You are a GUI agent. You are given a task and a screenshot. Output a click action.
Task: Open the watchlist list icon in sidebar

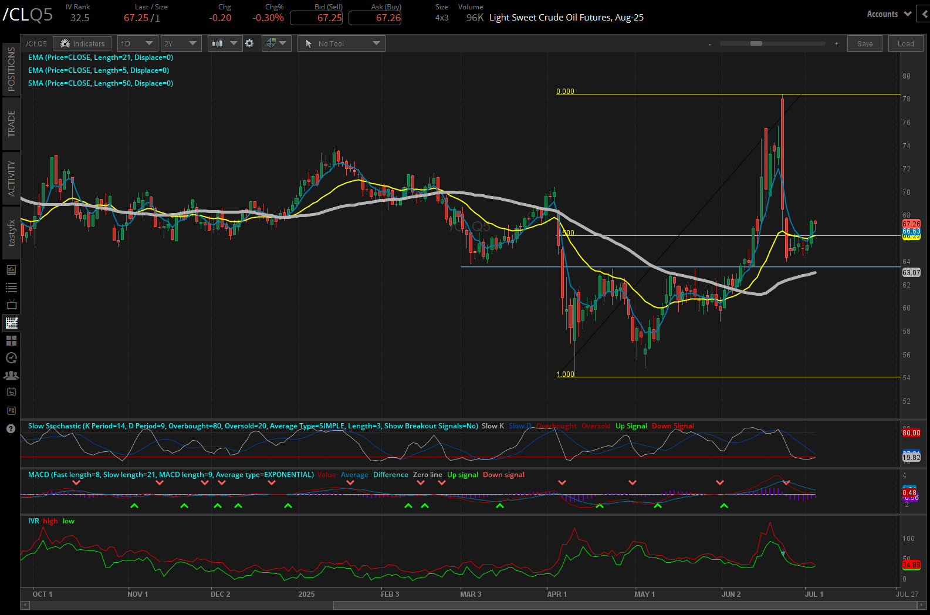[11, 288]
